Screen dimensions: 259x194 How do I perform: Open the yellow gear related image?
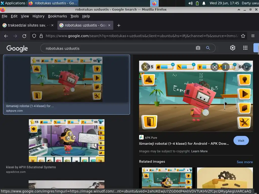225,178
